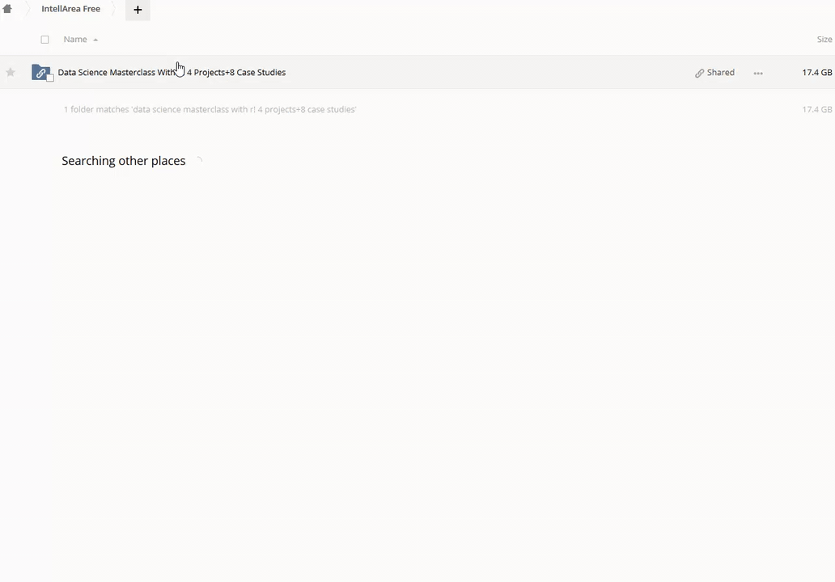Viewport: 835px width, 582px height.
Task: Click the folder's 17.4 GB size cell
Action: point(816,72)
